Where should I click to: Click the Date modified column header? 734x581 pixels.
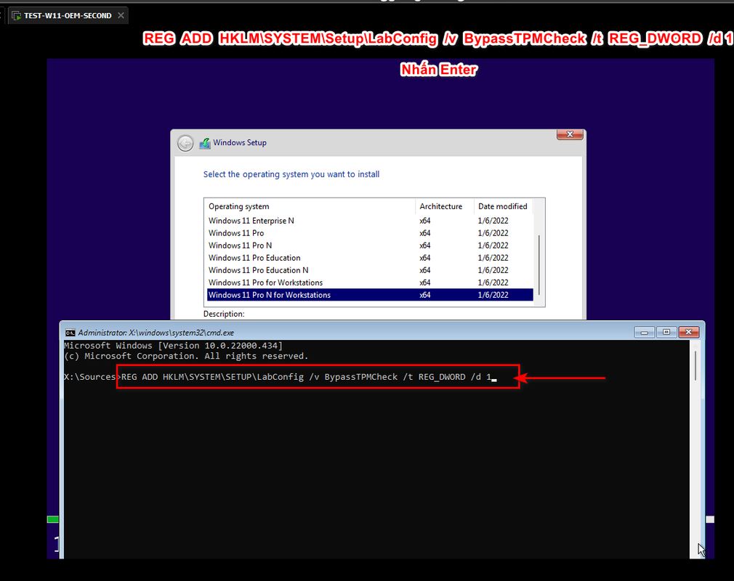click(x=503, y=206)
